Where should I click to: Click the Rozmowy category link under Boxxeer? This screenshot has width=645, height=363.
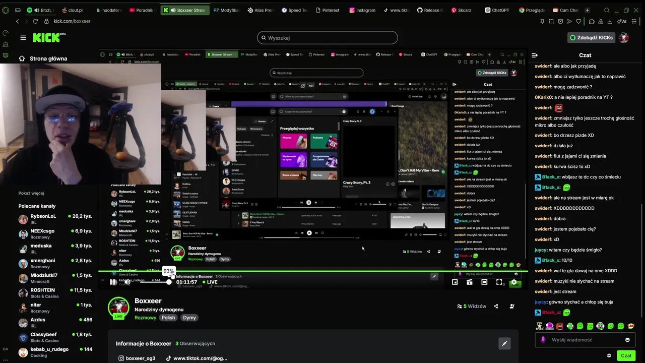coord(145,318)
